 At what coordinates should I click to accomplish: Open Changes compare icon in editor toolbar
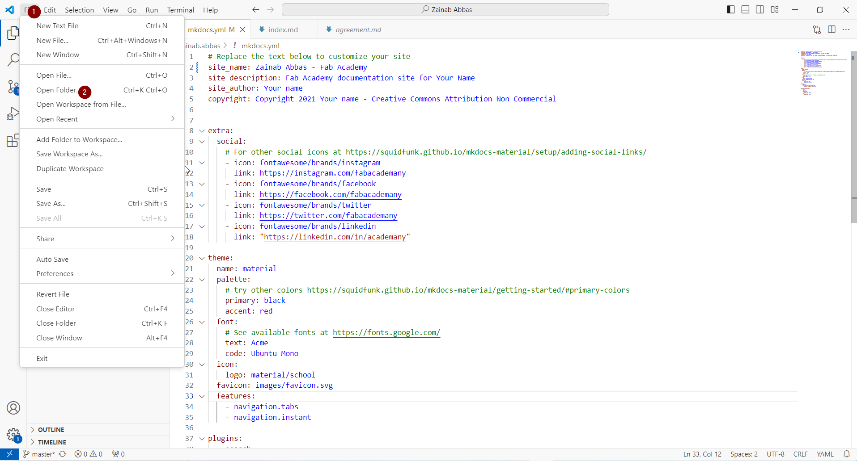pos(817,29)
